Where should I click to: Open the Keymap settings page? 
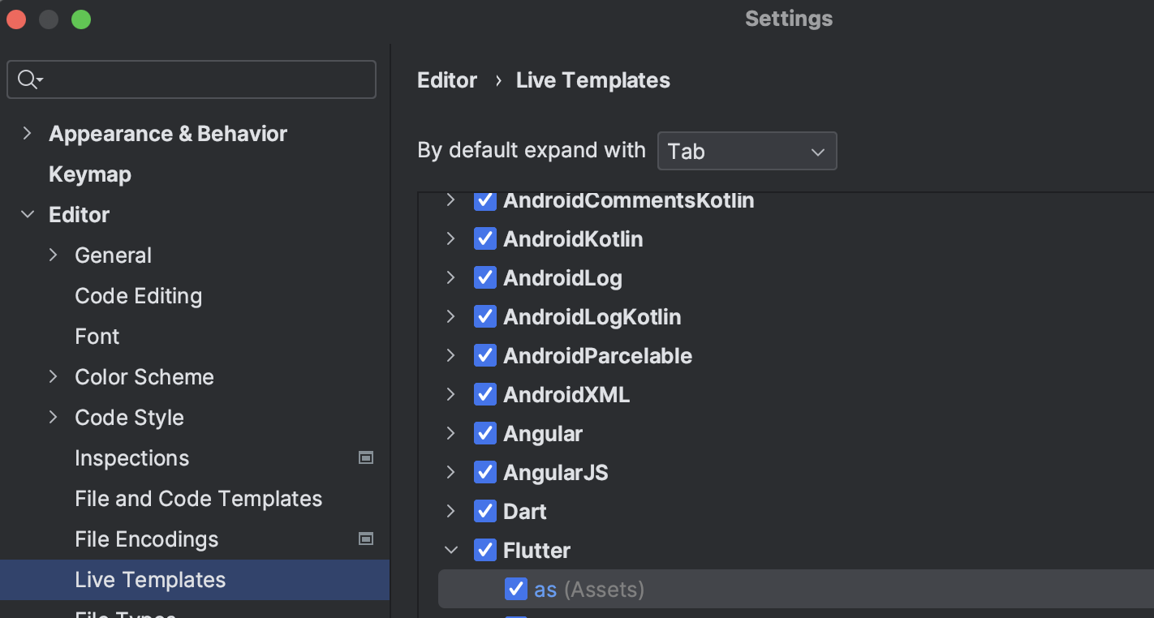90,174
